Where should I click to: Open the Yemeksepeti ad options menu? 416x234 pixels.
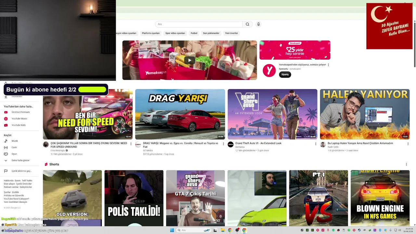328,65
